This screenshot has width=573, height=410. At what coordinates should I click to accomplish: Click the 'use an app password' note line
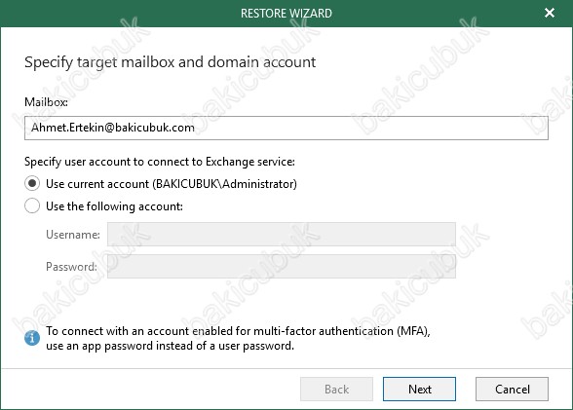pyautogui.click(x=170, y=346)
